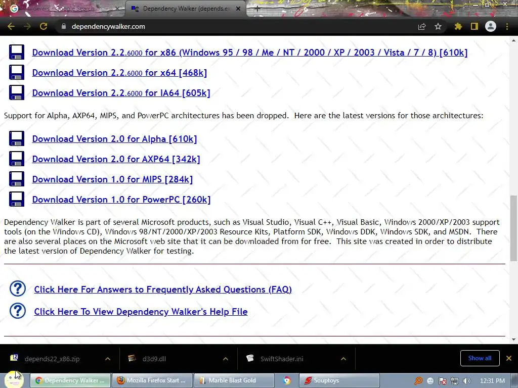Click the Start button in the taskbar

14,380
